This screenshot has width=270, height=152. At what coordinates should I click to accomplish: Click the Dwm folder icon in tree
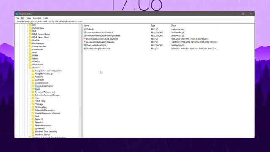tap(33, 89)
